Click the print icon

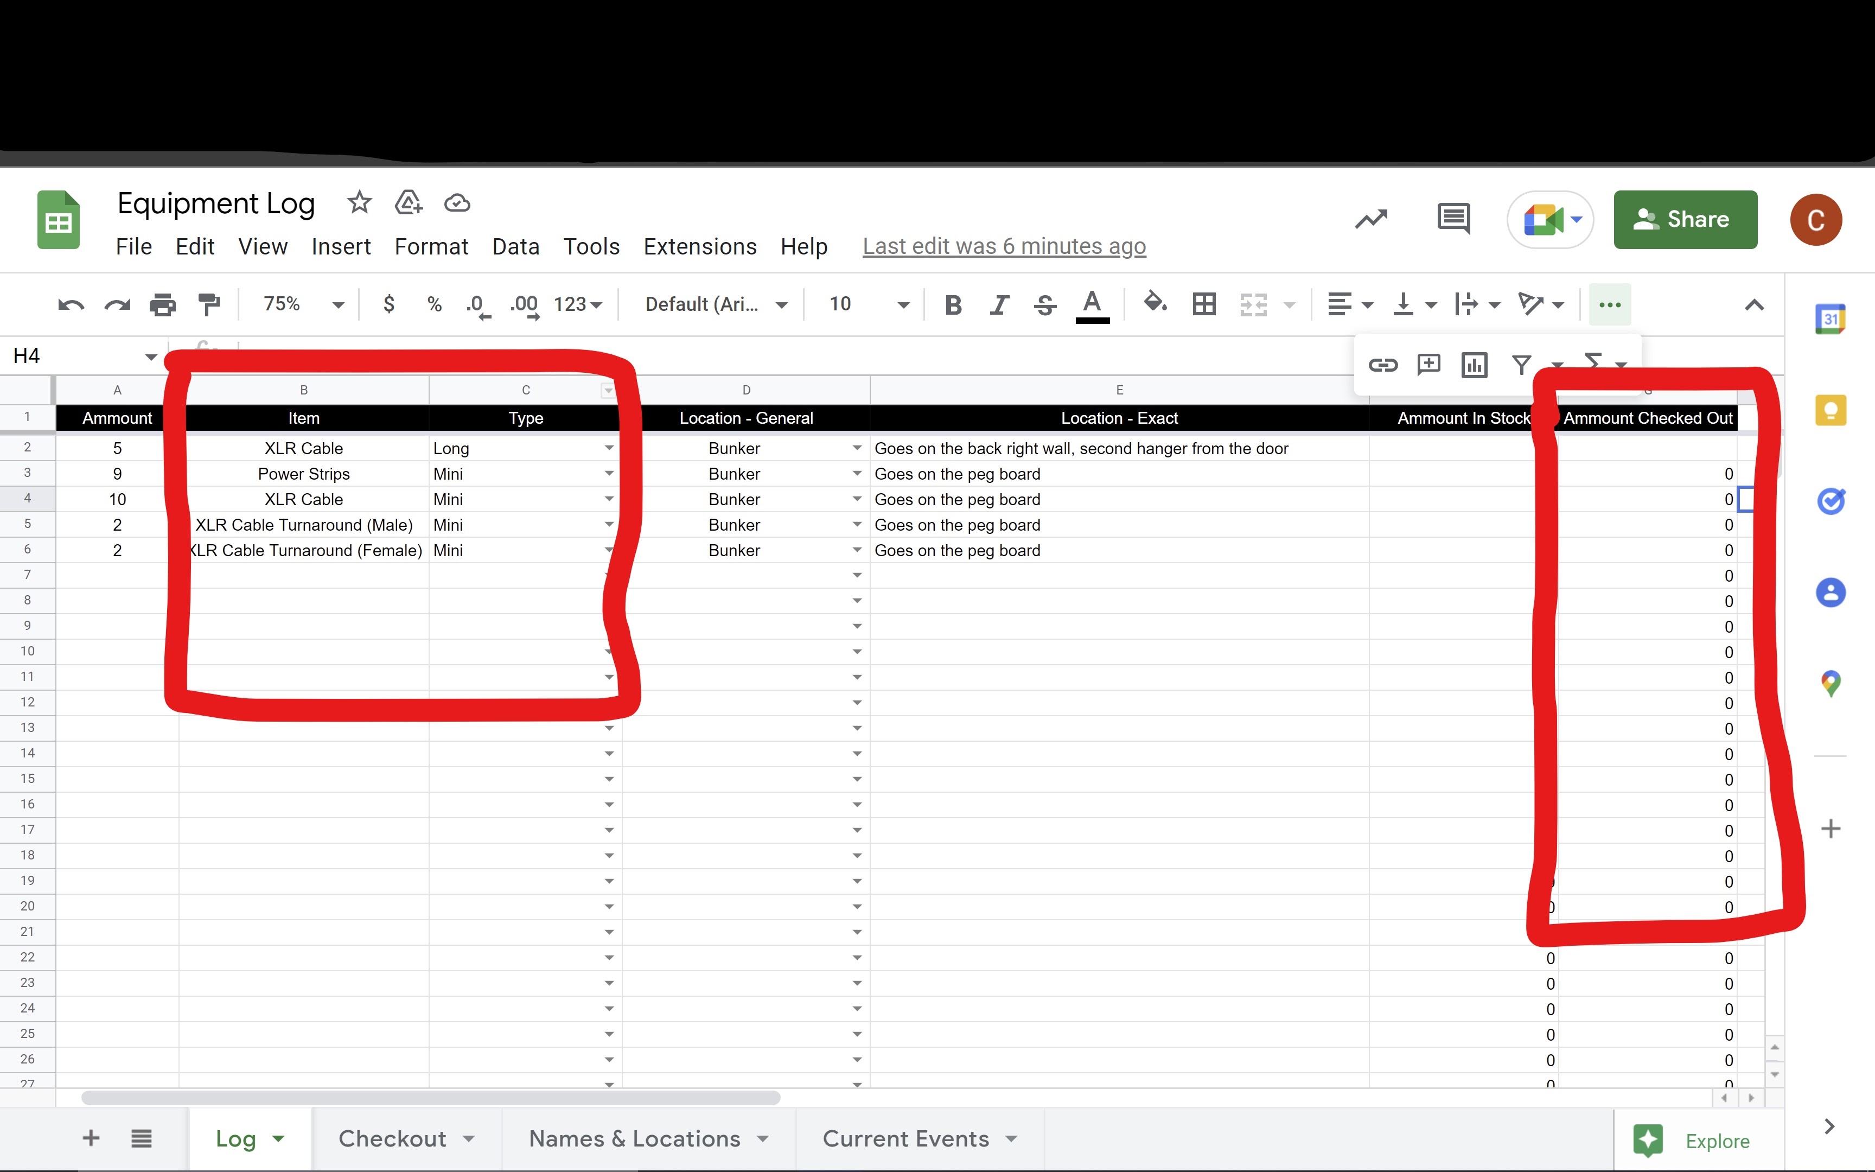pos(162,304)
